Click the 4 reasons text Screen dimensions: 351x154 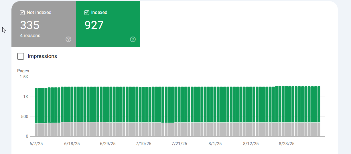[30, 36]
